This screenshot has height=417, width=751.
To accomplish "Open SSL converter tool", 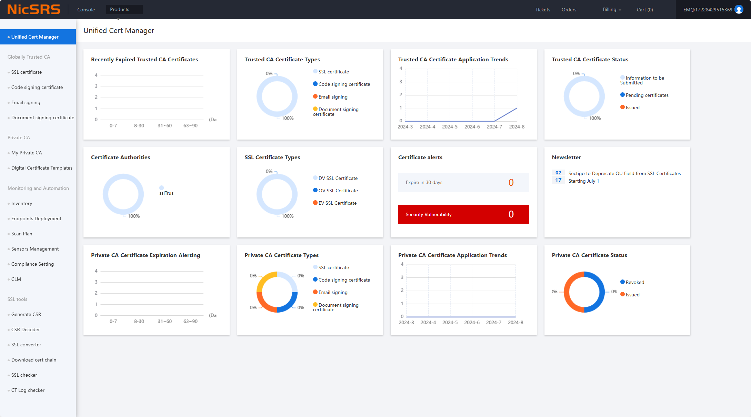I will click(x=26, y=345).
